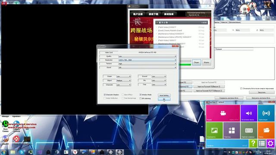Screen dimensions: 276x155
Task: Open the disc-shaped desktop shortcut
Action: click(x=5, y=139)
